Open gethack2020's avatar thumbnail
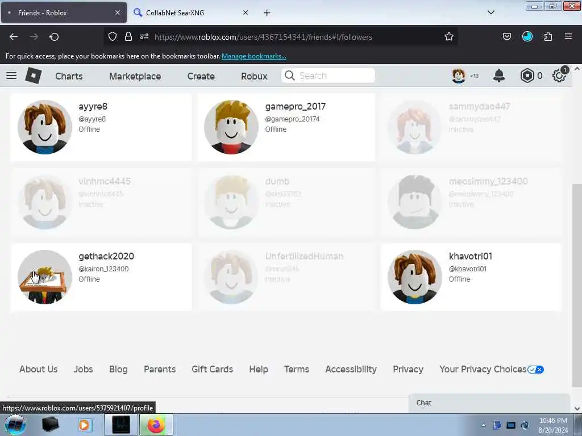This screenshot has height=436, width=582. [x=45, y=277]
